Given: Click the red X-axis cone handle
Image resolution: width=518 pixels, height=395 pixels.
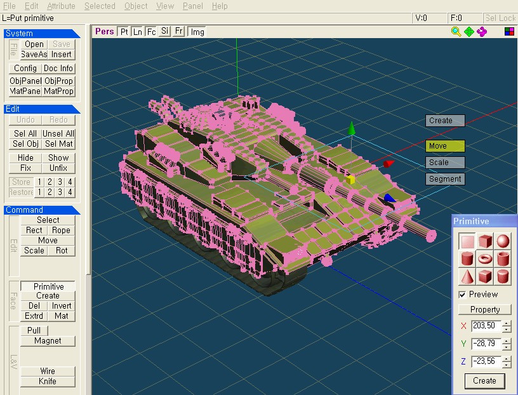Looking at the screenshot, I should [389, 164].
